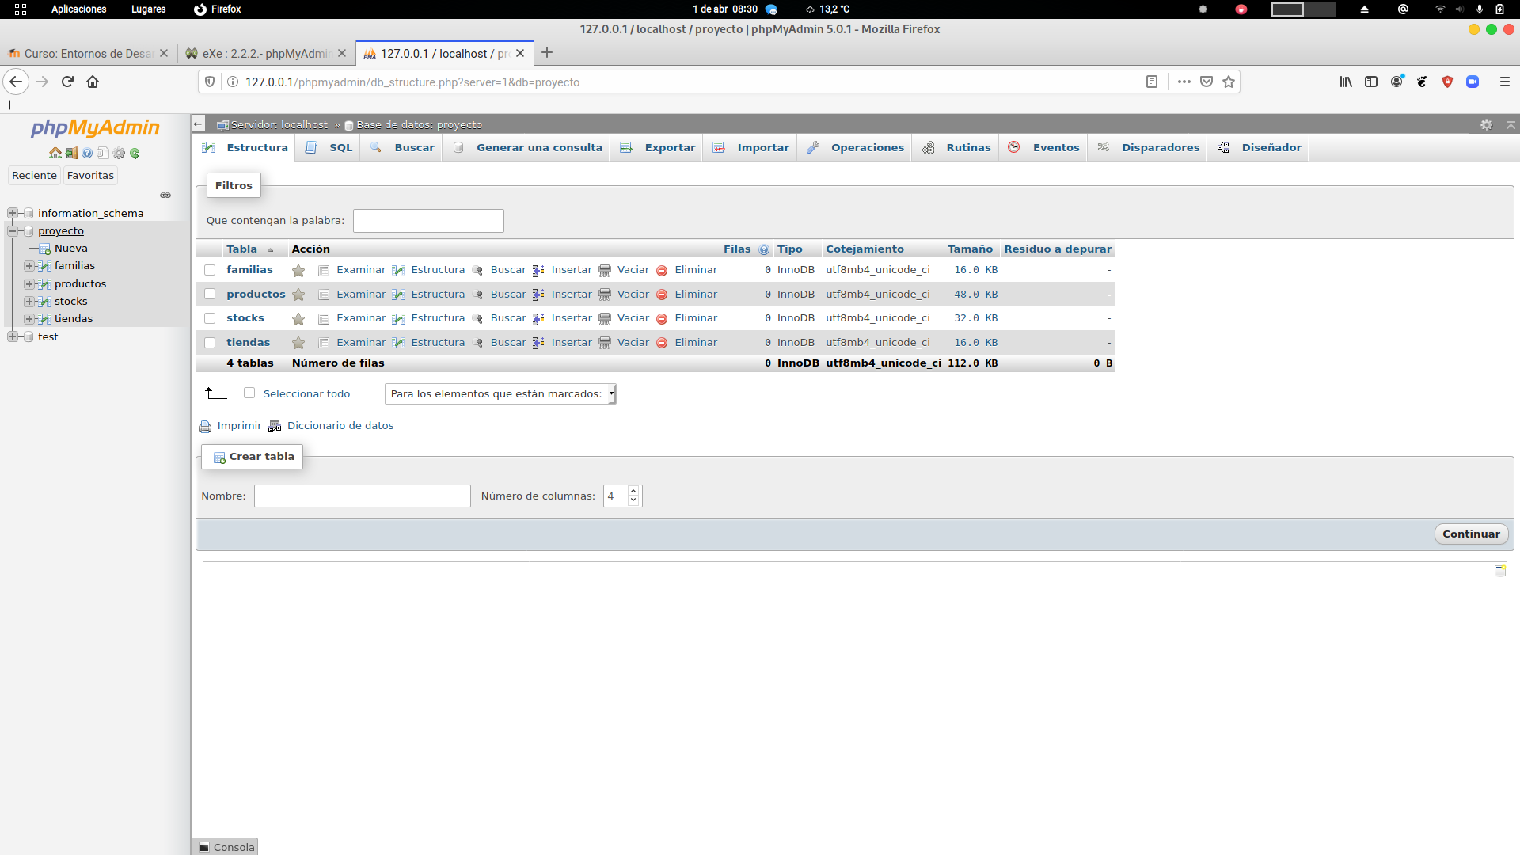Collapse the proyecto database node
This screenshot has height=855, width=1520.
13,231
